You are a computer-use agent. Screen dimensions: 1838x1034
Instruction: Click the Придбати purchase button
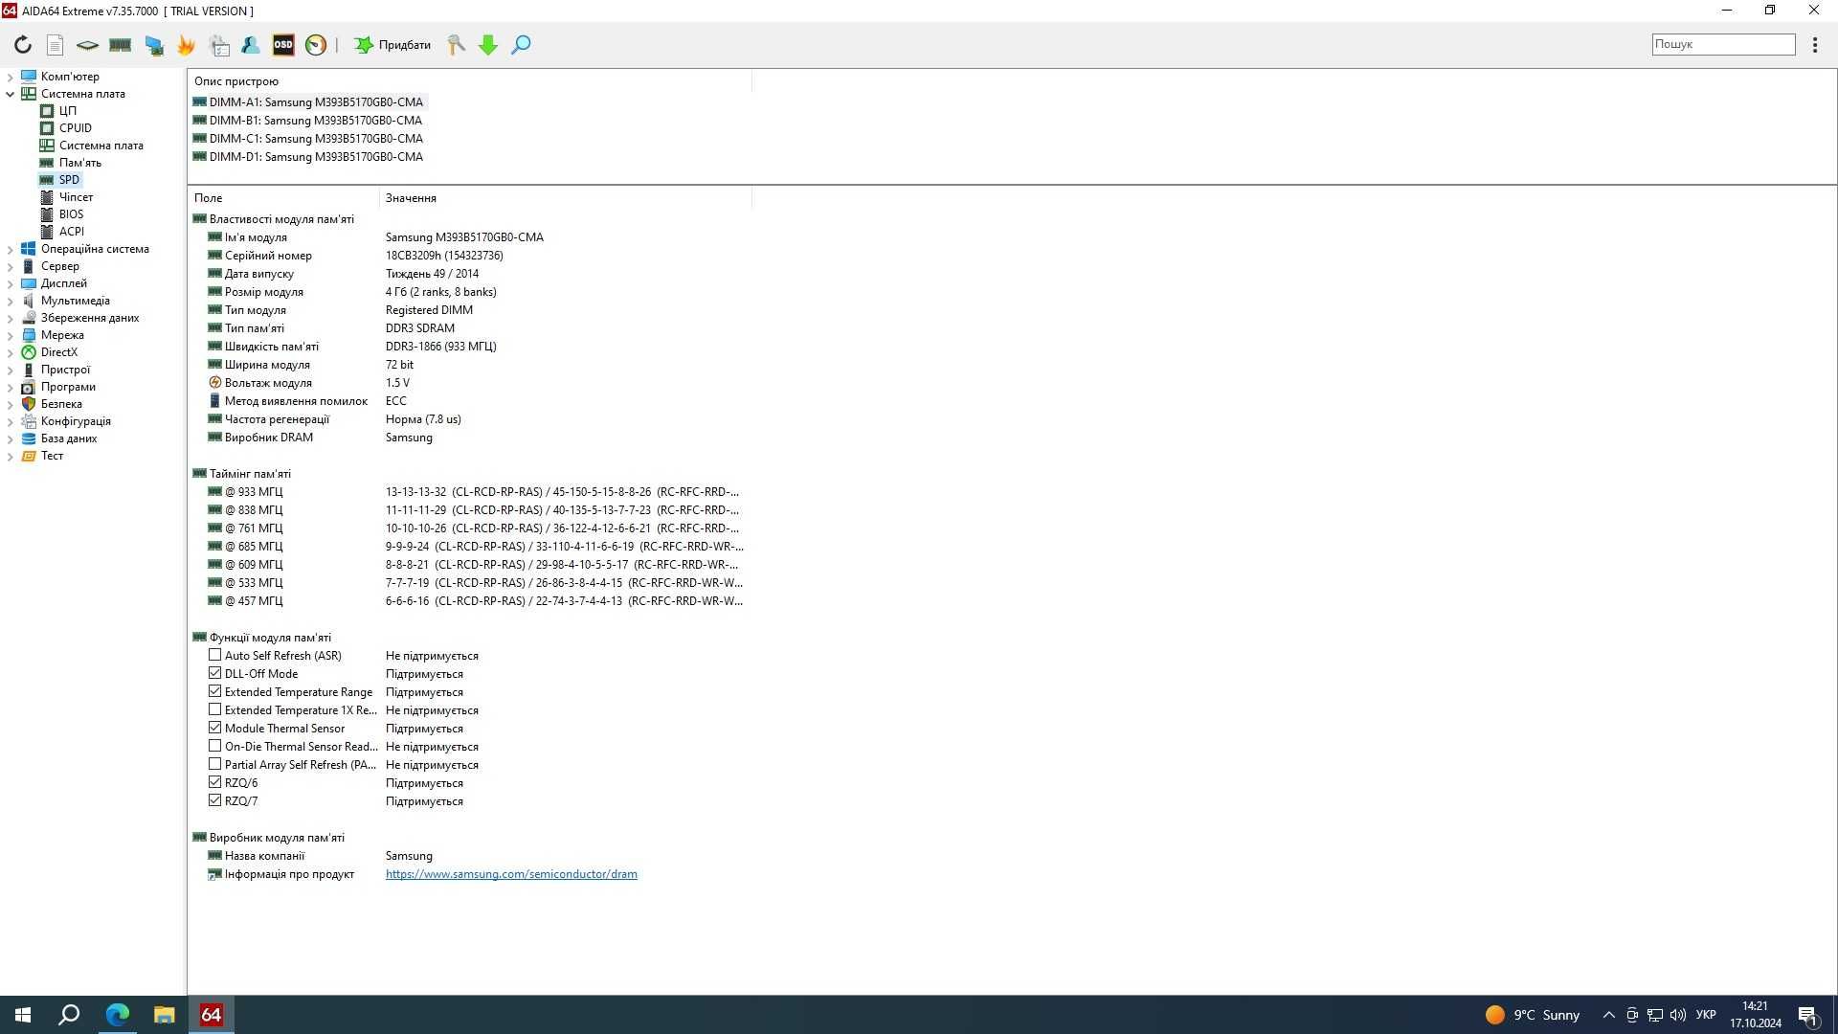pyautogui.click(x=393, y=45)
